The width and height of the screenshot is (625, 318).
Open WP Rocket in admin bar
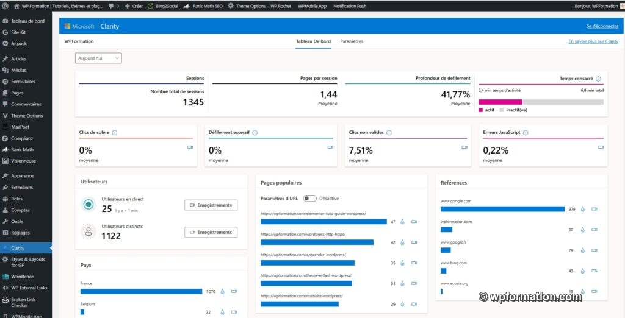pos(281,6)
